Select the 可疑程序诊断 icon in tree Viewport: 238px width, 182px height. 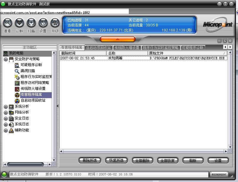pos(17,66)
